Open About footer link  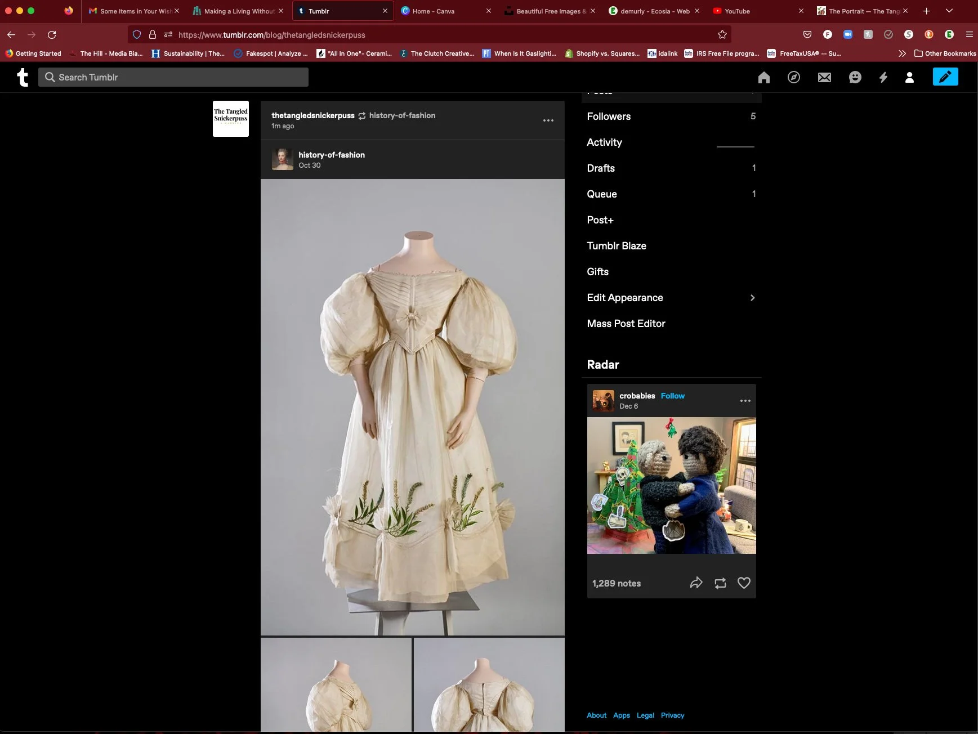(596, 715)
